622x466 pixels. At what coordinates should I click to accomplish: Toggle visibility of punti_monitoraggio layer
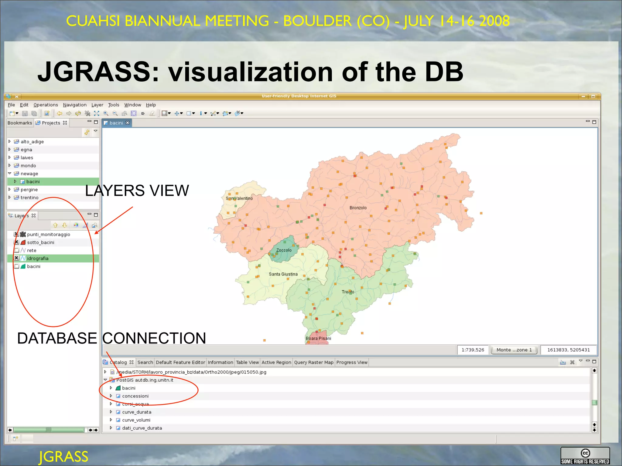17,234
